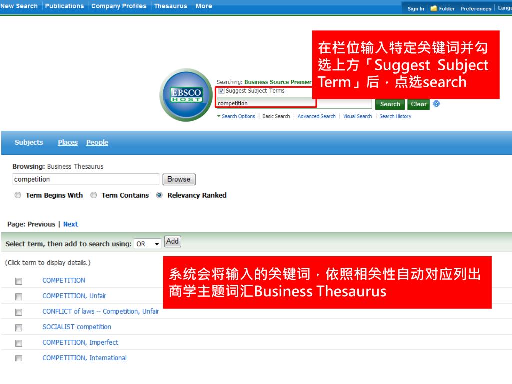
Task: Open the COMPETITION term link
Action: coord(64,281)
